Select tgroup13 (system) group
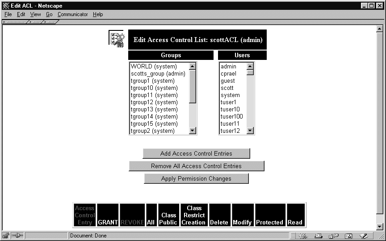Image resolution: width=386 pixels, height=241 pixels. pyautogui.click(x=159, y=109)
